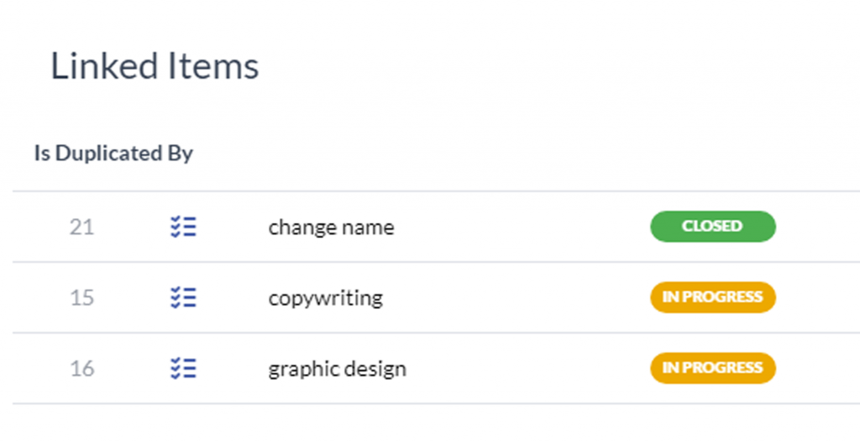
Task: Open the copywriting linked item
Action: click(x=325, y=298)
